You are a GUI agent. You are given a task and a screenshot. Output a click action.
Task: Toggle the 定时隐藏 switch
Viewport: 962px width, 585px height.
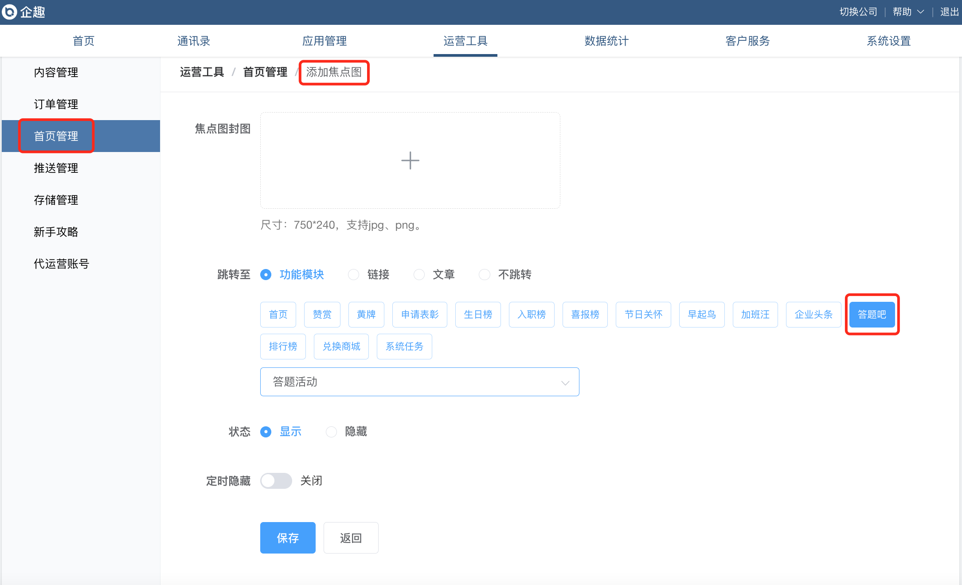point(276,481)
